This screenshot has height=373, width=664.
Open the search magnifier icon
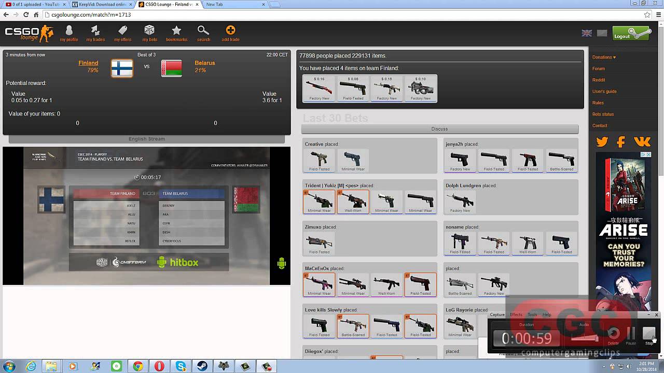(203, 34)
